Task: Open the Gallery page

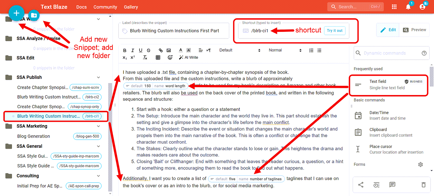Action: pyautogui.click(x=131, y=7)
